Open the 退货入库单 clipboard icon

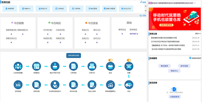click(x=92, y=85)
